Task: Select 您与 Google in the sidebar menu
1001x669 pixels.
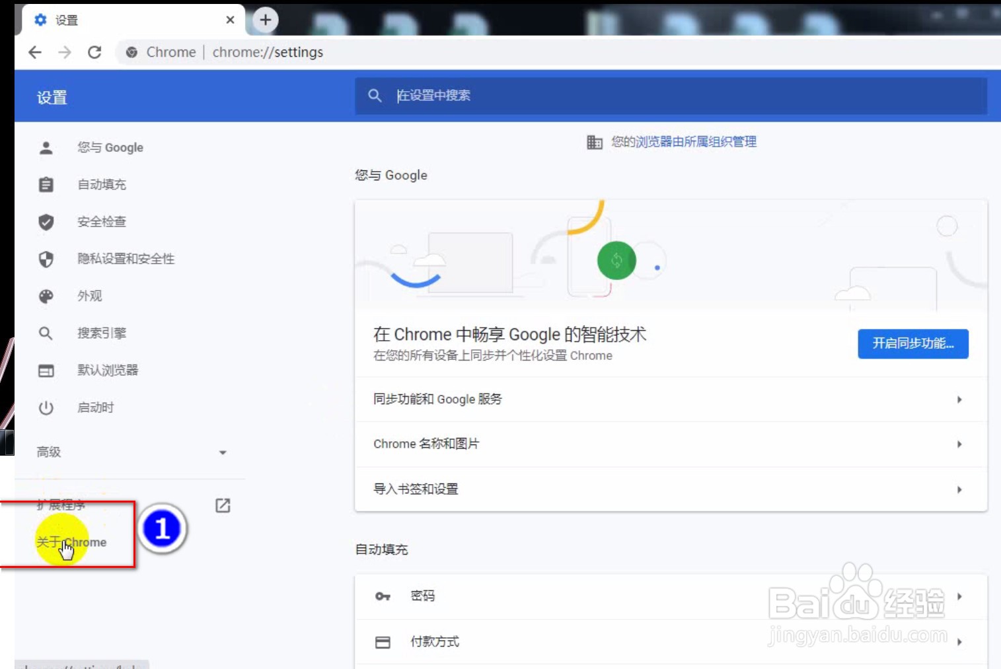Action: point(110,147)
